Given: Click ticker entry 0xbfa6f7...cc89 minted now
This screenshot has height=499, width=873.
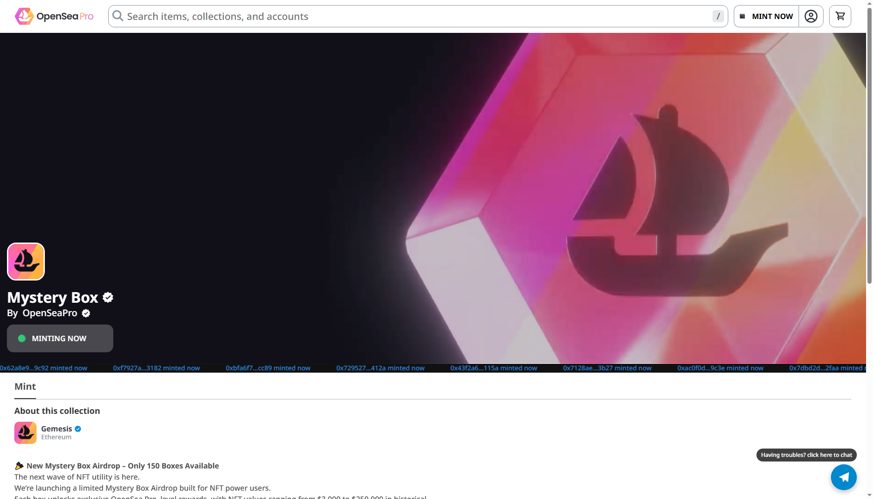Looking at the screenshot, I should (x=268, y=368).
